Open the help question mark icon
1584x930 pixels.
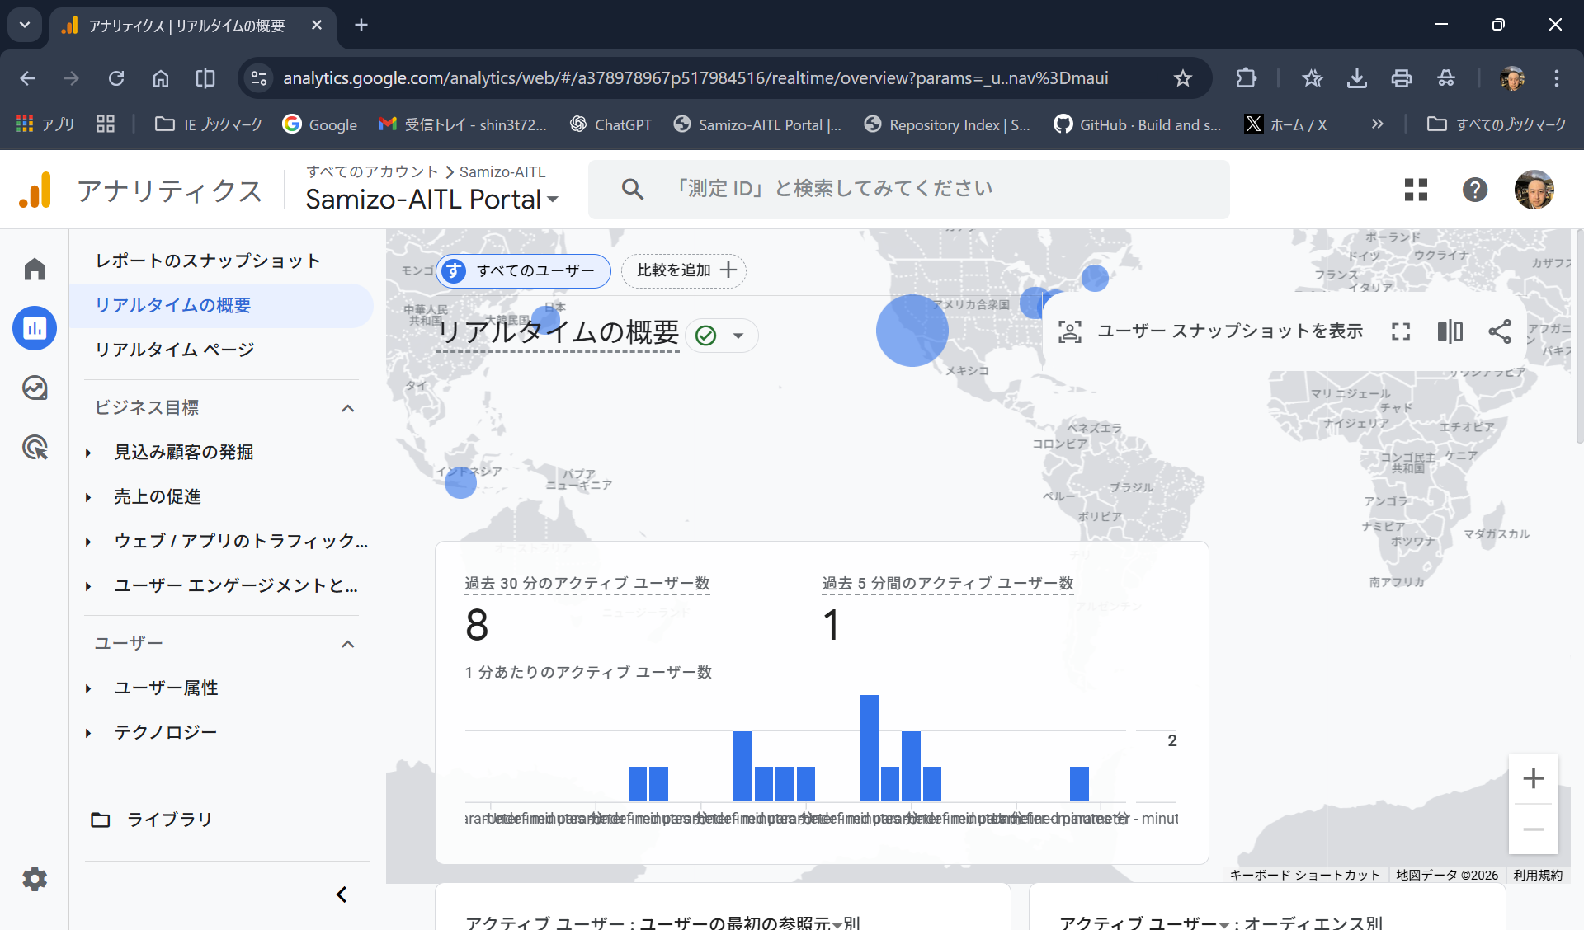click(1474, 190)
